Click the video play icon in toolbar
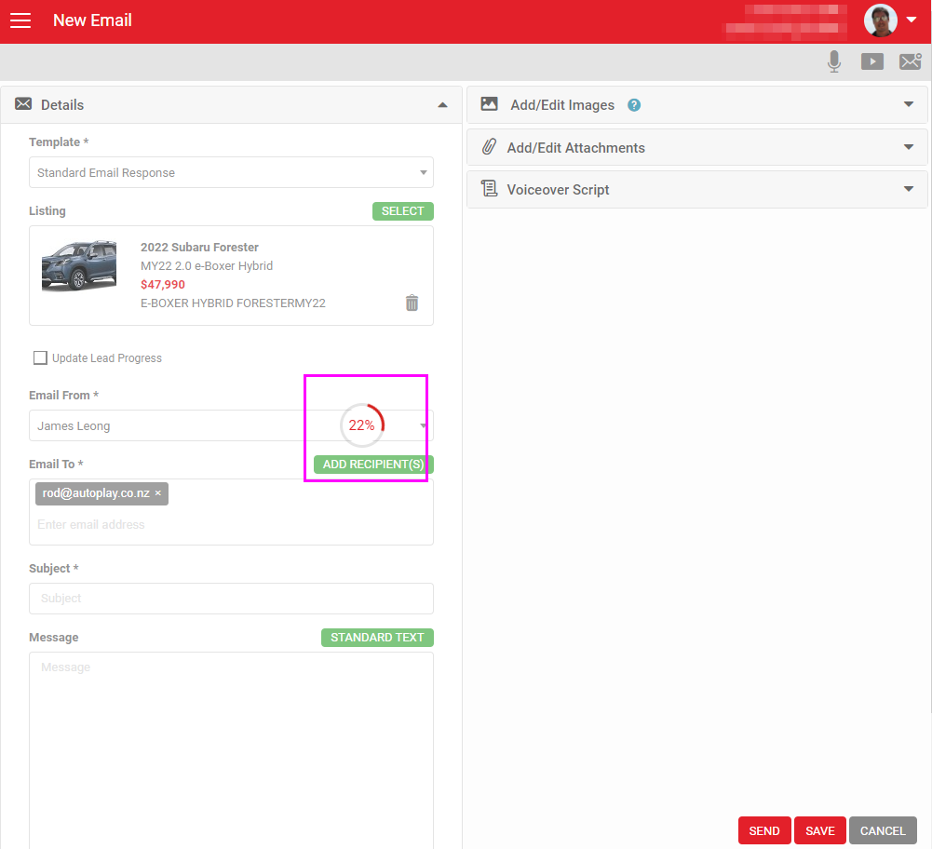This screenshot has width=932, height=849. 872,61
